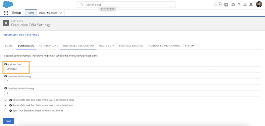Click info icon for Sync Task Dates option

[11, 111]
